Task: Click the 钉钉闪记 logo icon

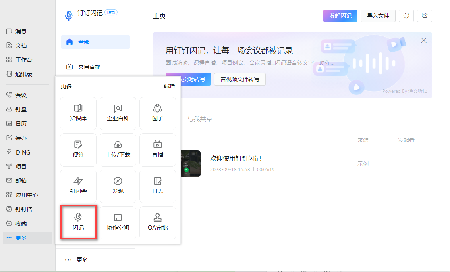Action: 69,15
